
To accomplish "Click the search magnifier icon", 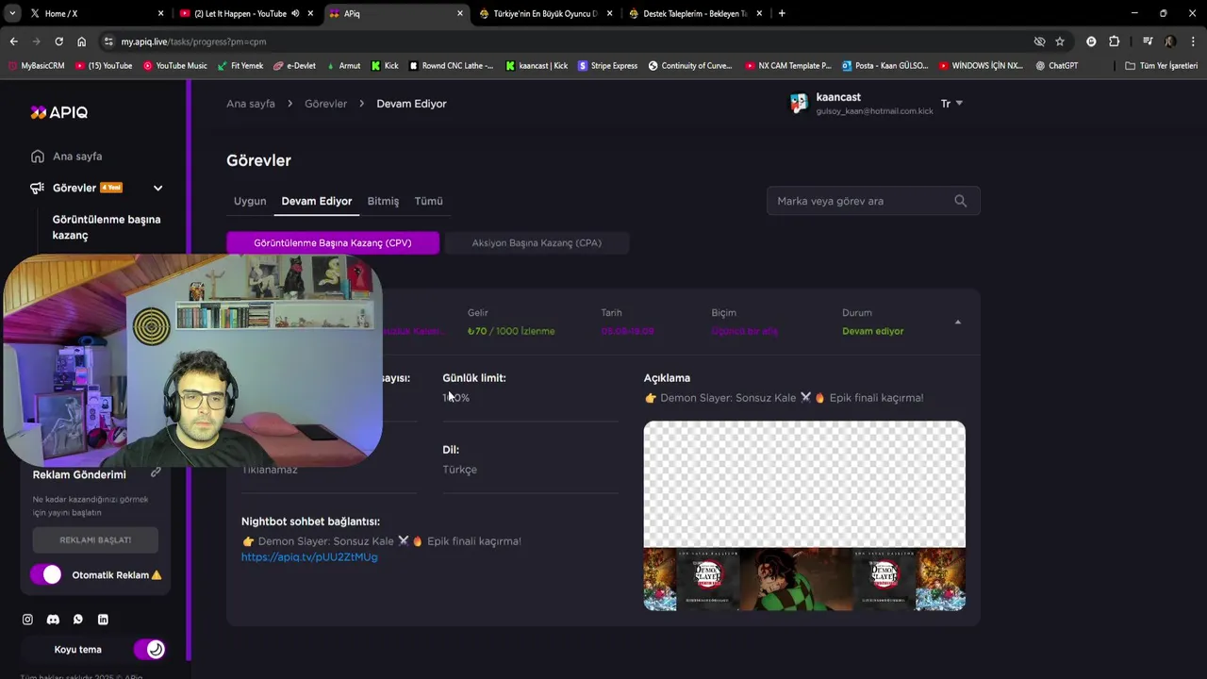I will point(960,201).
